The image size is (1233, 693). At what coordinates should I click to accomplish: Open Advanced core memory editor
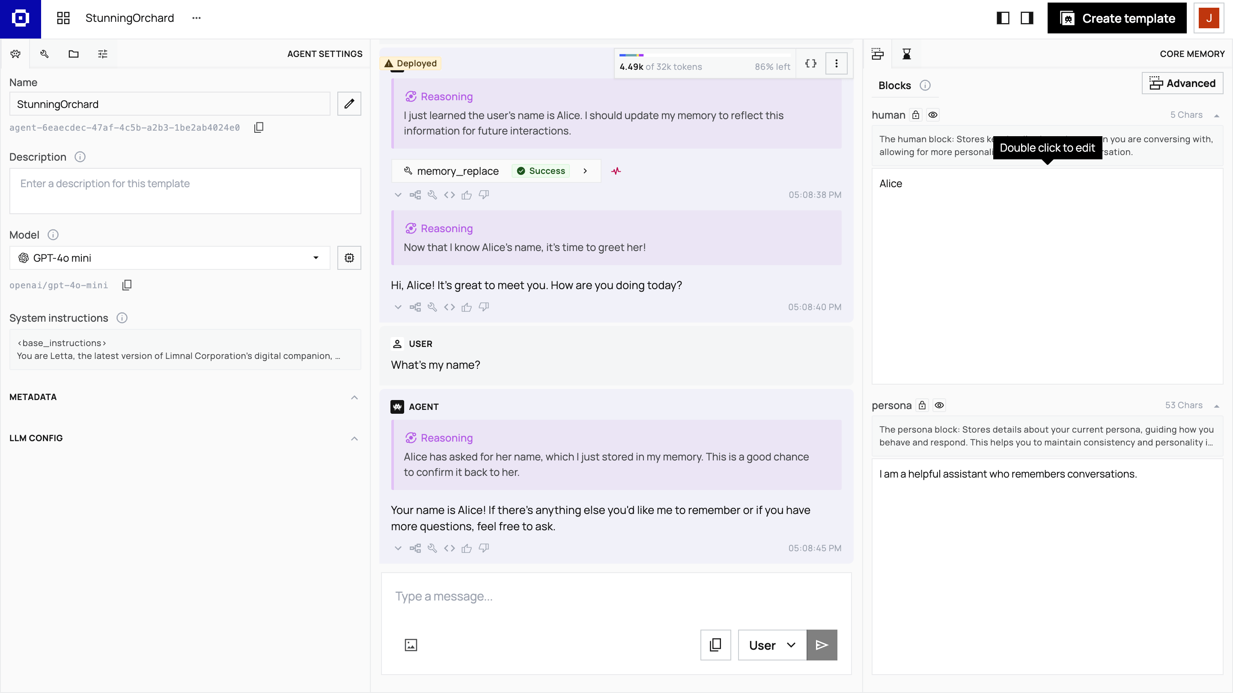pyautogui.click(x=1182, y=84)
